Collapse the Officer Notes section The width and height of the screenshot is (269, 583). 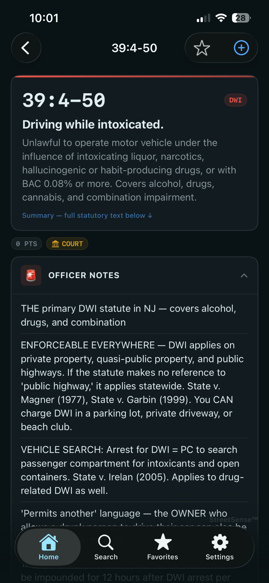pyautogui.click(x=244, y=275)
